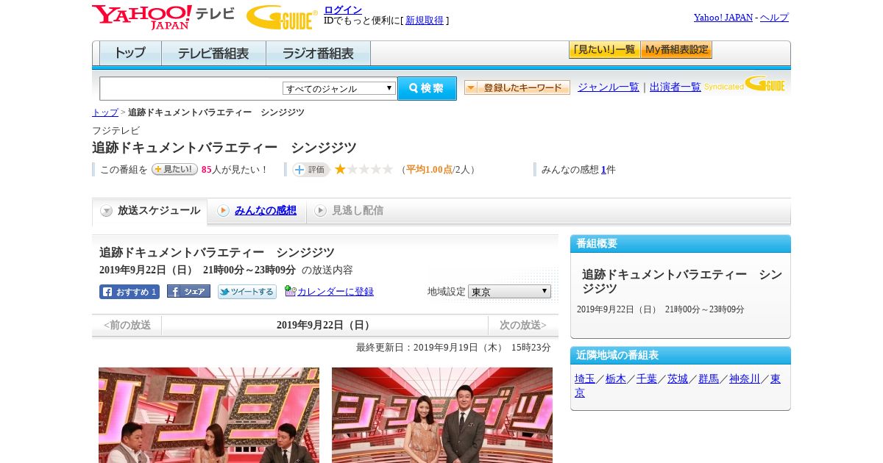Screen dimensions: 883x463
Task: Select the first rating star
Action: [x=341, y=169]
